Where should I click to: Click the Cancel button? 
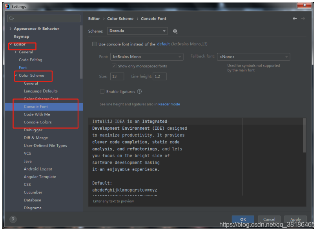[x=269, y=219]
